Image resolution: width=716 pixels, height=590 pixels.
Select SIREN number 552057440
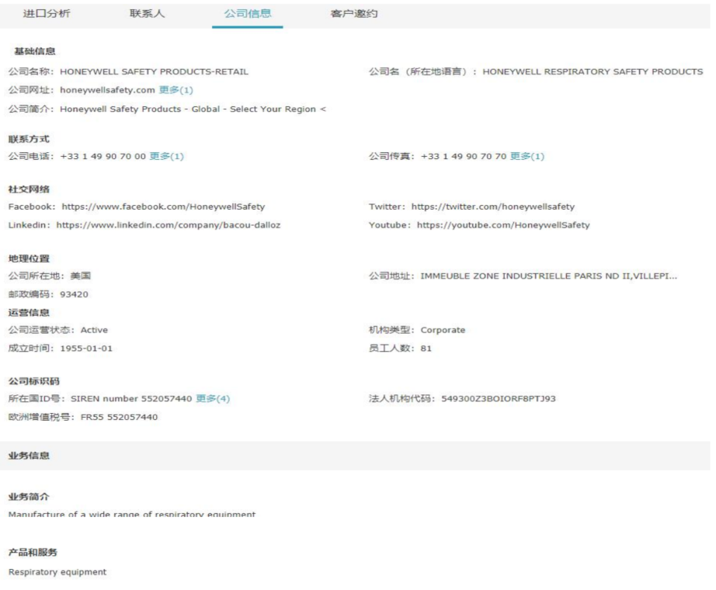131,399
